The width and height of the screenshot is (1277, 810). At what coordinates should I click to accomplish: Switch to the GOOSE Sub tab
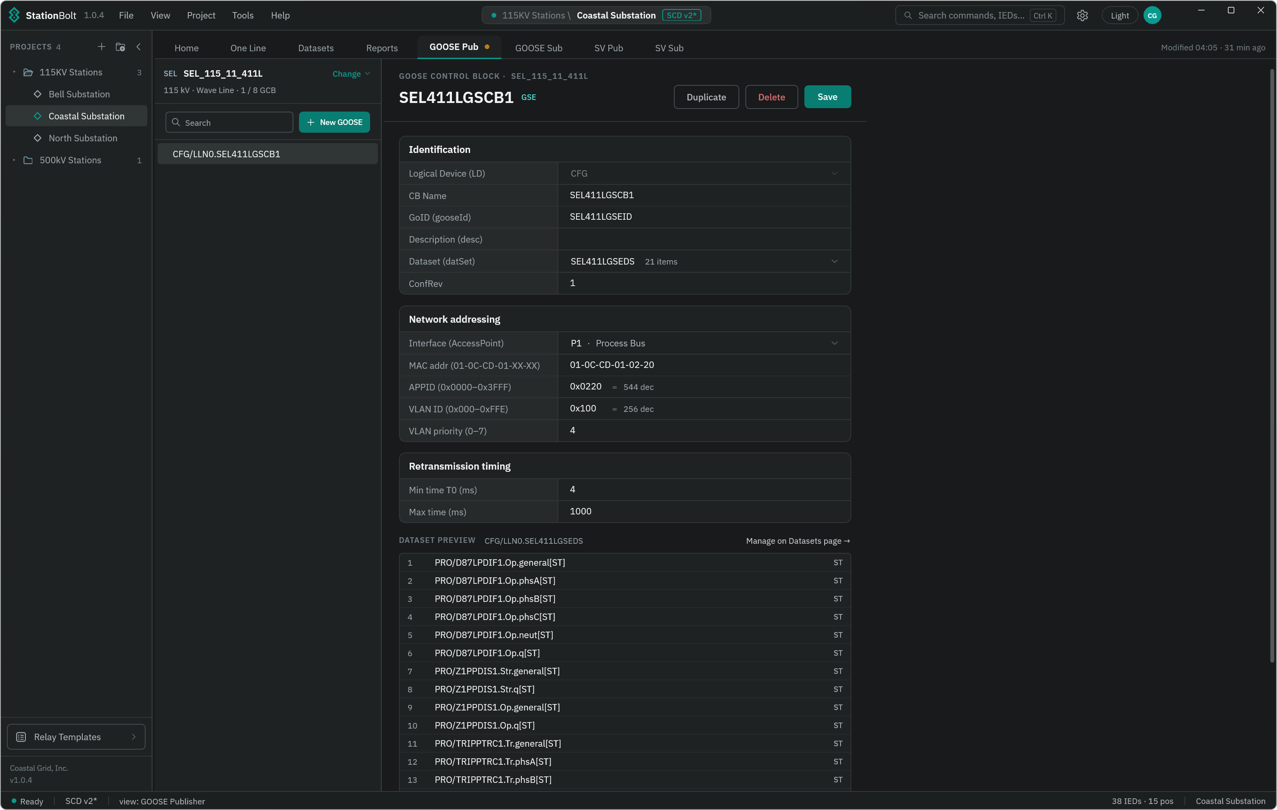[538, 48]
